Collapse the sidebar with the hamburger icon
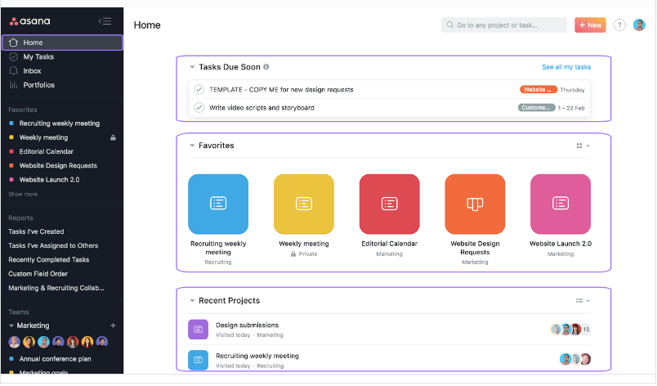 tap(105, 21)
